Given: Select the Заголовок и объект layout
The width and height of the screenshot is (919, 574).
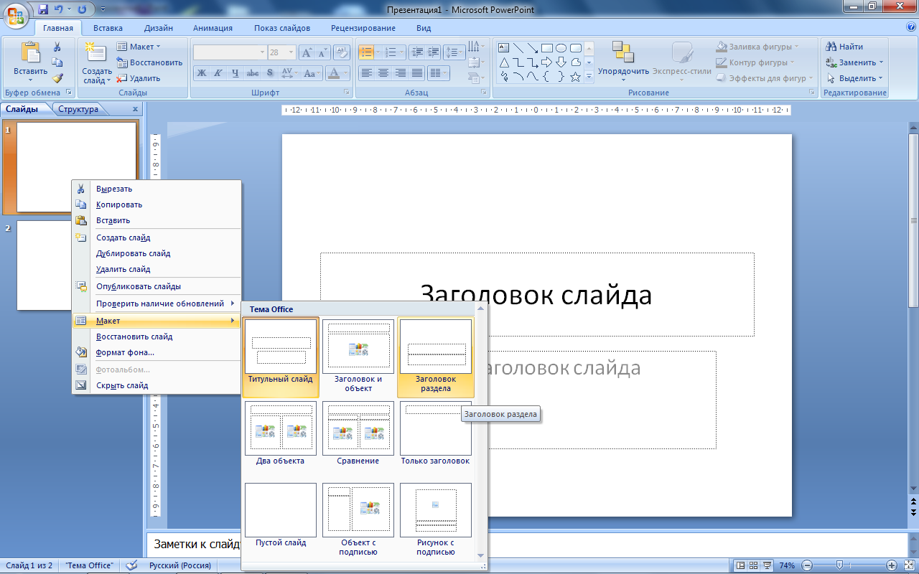Looking at the screenshot, I should click(358, 357).
